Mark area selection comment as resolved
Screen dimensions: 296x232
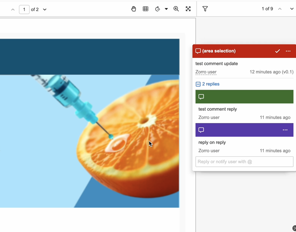[x=278, y=51]
